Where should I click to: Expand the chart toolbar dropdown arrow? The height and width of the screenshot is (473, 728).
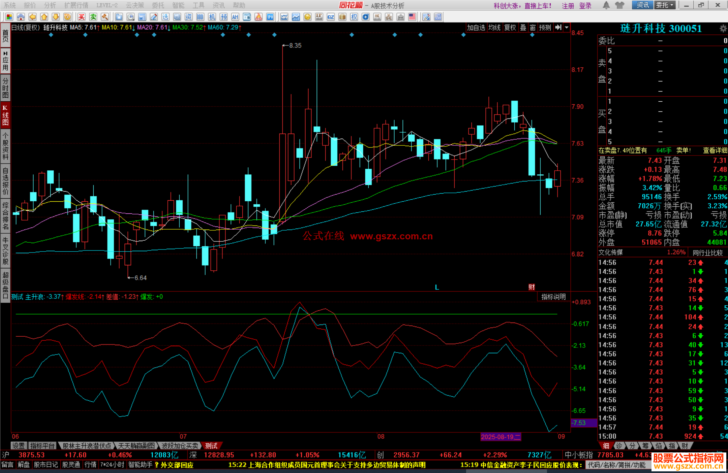567,28
